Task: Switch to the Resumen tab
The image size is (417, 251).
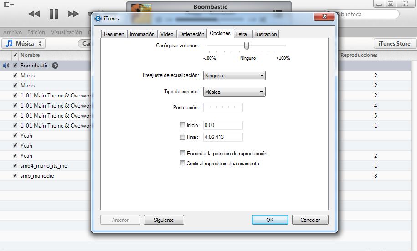Action: (114, 34)
